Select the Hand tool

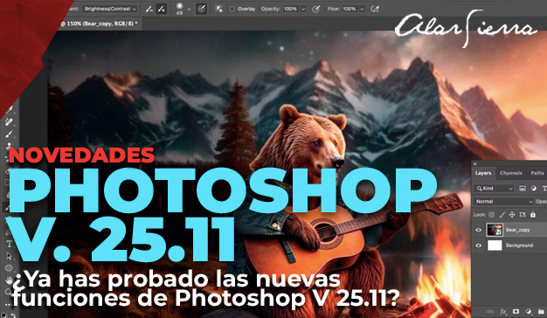tap(9, 280)
